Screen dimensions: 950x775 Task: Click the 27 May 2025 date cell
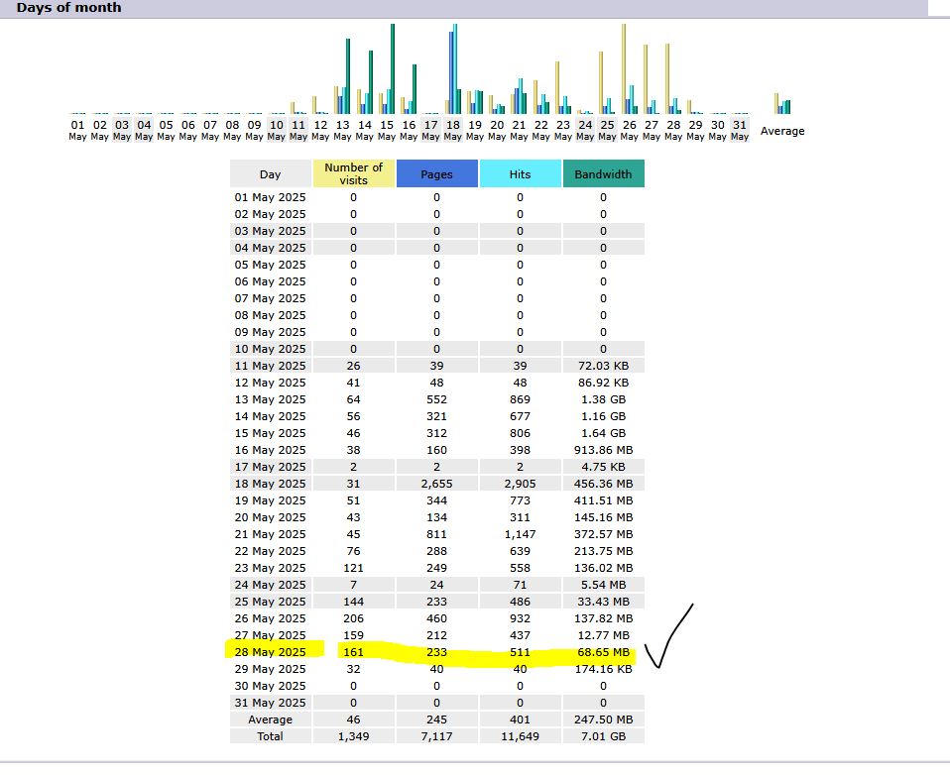270,635
